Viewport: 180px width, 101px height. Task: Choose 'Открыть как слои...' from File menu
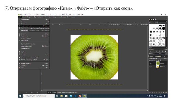34,26
